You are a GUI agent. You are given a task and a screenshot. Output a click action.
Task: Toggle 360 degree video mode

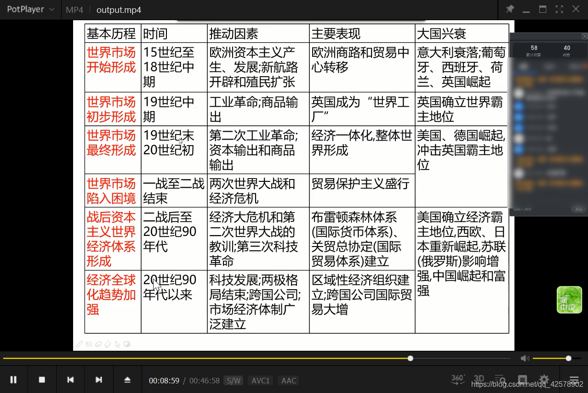[x=458, y=379]
